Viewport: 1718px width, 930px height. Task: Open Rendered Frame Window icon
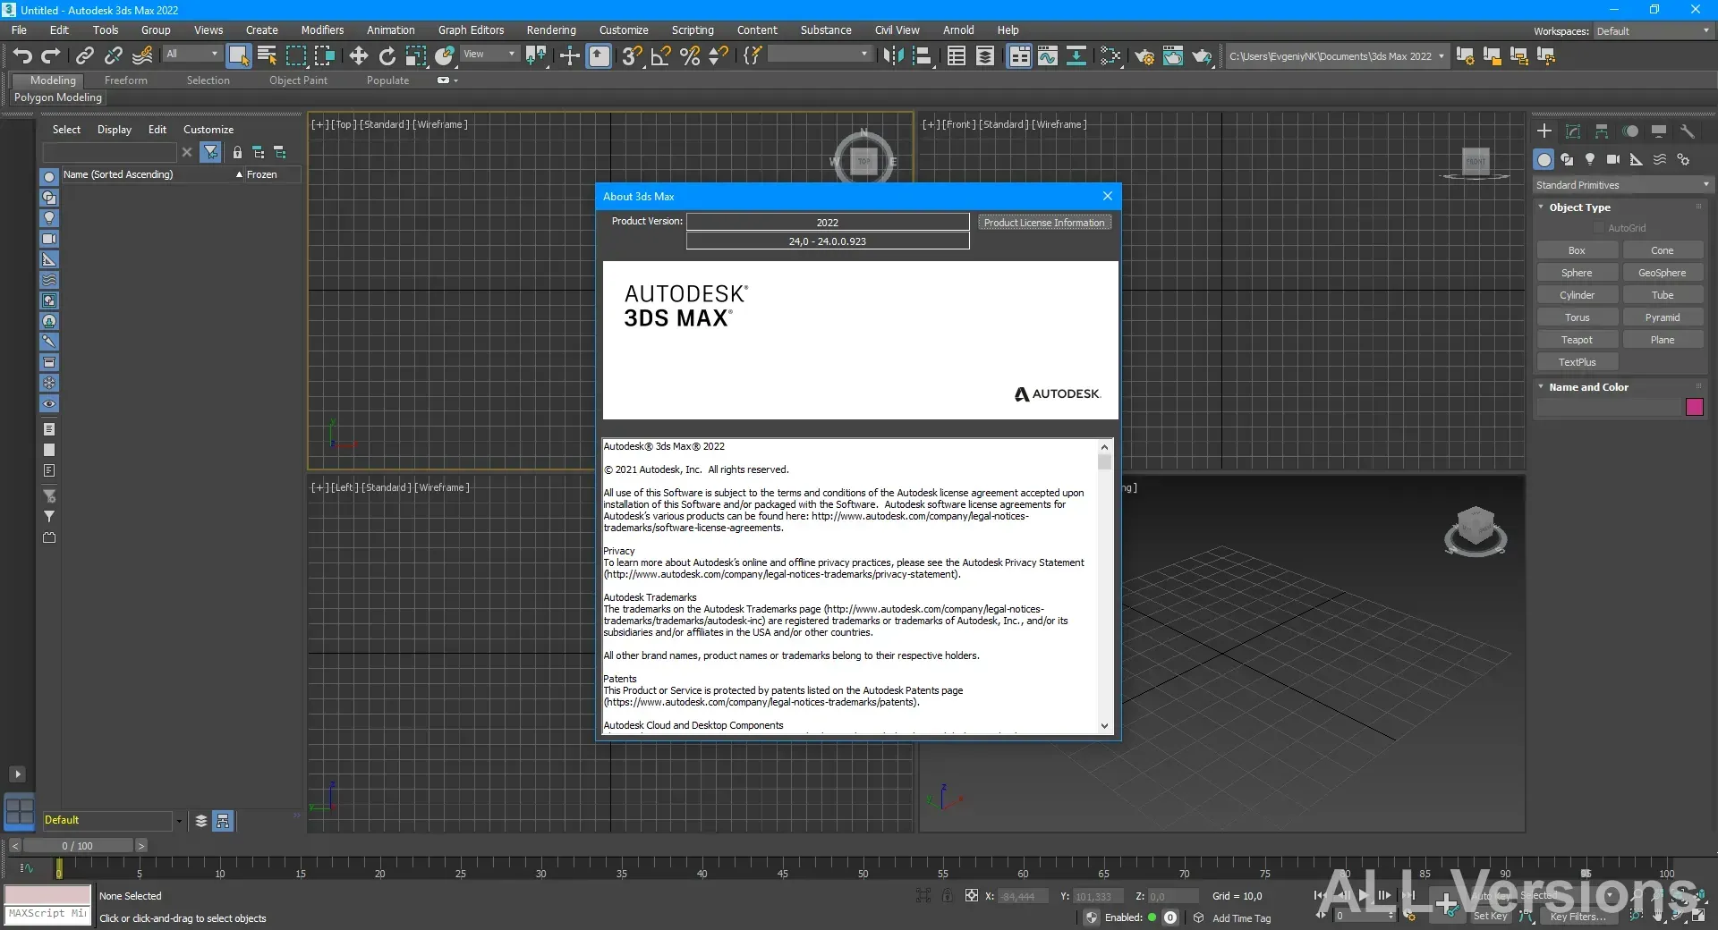1172,55
